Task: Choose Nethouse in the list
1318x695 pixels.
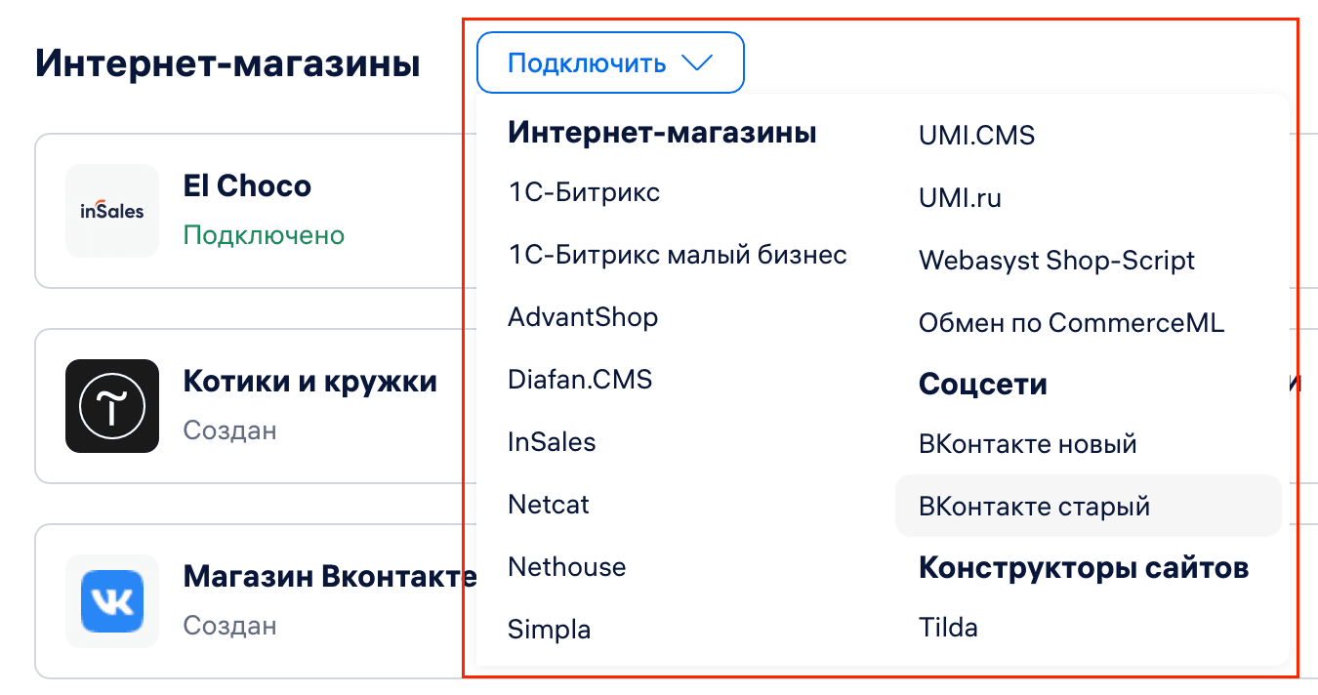Action: click(566, 567)
